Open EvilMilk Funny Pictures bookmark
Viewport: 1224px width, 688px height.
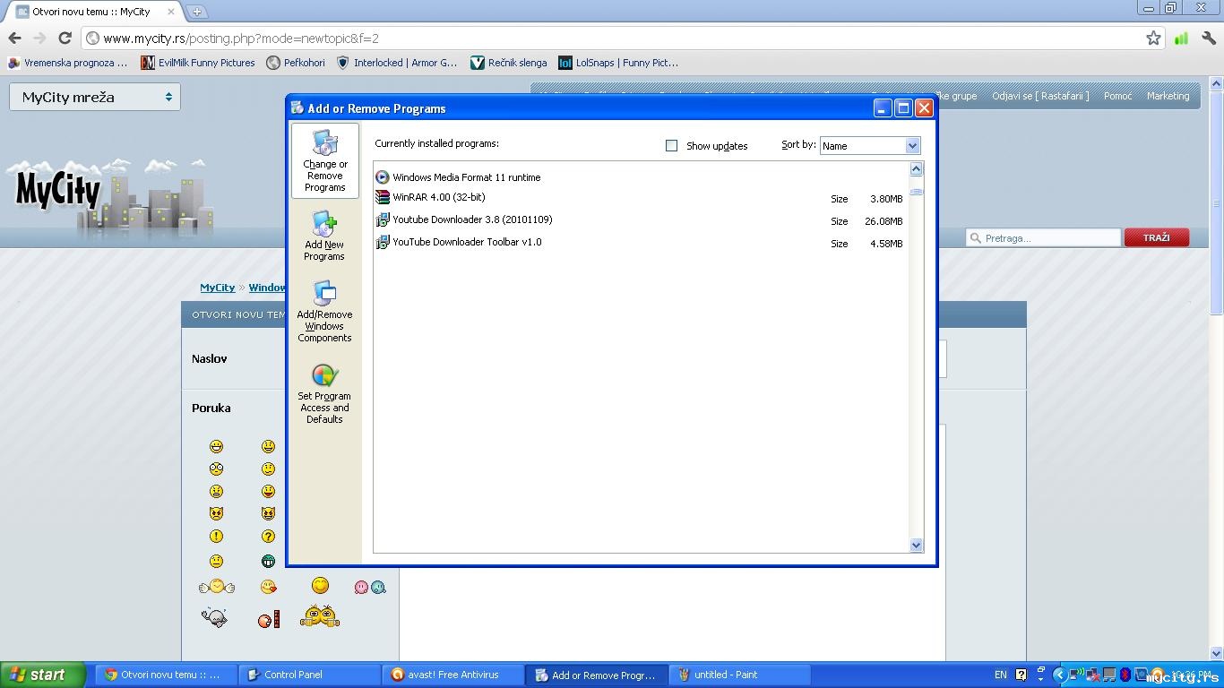[x=198, y=63]
